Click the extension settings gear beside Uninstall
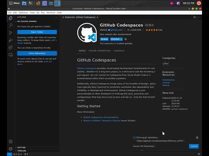This screenshot has height=156, width=209. (125, 39)
